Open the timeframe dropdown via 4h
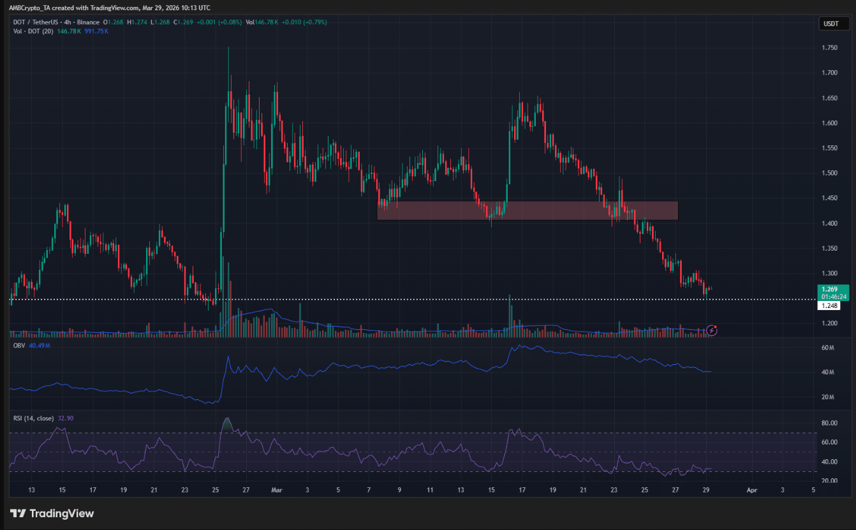Image resolution: width=856 pixels, height=530 pixels. click(x=67, y=22)
